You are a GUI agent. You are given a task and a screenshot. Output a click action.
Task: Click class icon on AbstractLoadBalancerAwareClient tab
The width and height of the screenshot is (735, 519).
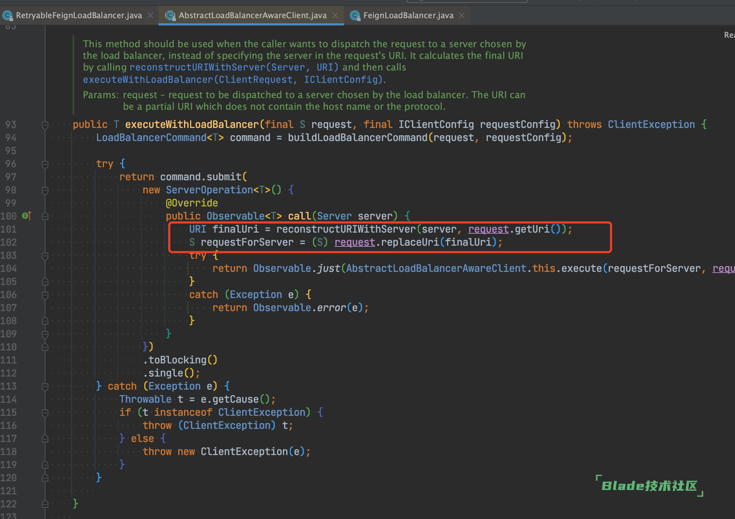click(170, 15)
